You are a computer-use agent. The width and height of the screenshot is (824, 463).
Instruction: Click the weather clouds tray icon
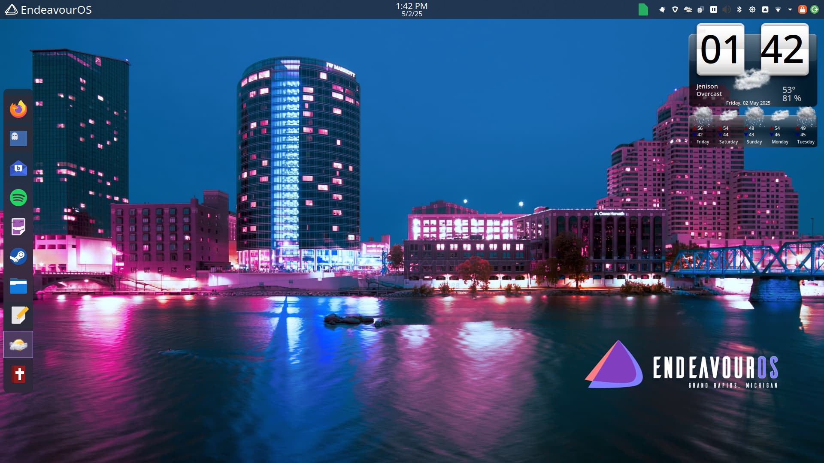click(688, 9)
